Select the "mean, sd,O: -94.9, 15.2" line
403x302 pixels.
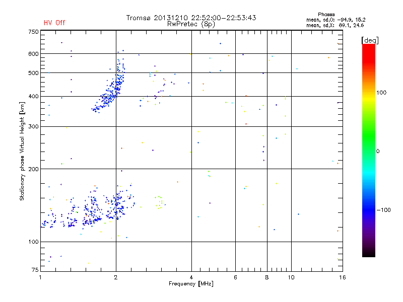tap(335, 20)
